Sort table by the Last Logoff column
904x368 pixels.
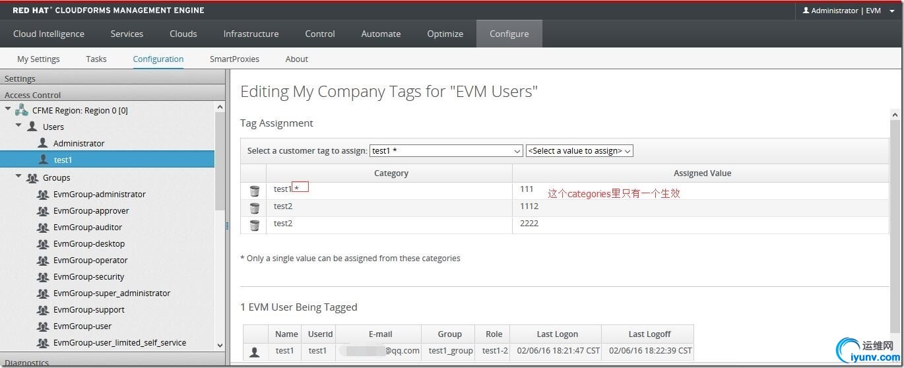[649, 334]
